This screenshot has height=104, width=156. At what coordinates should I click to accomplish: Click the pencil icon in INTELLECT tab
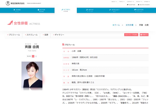(110, 10)
